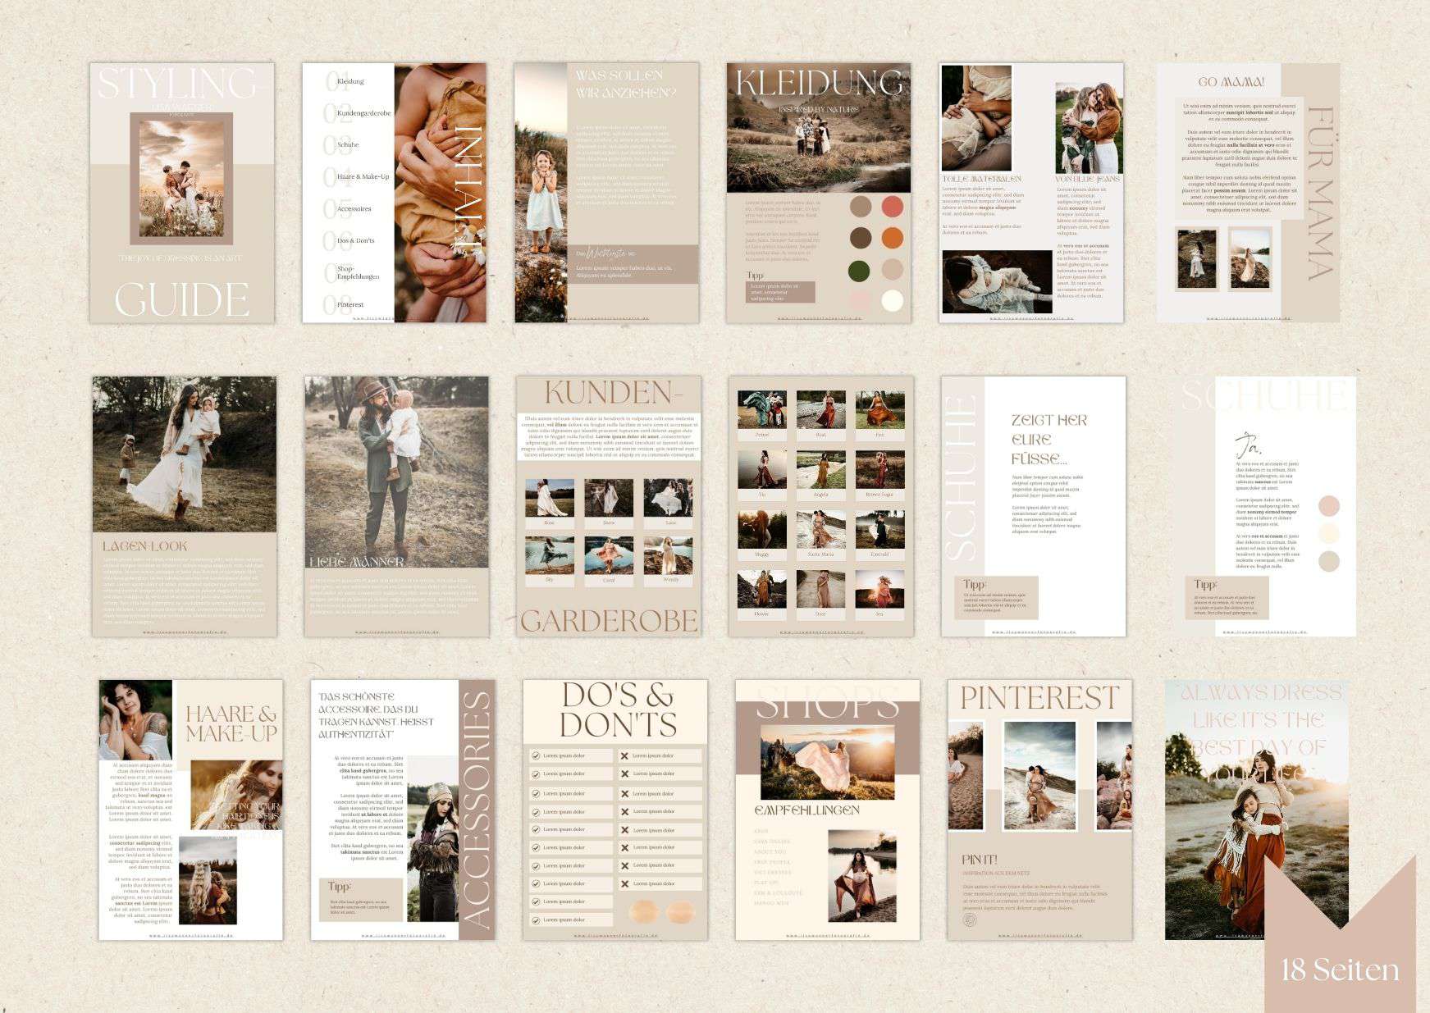Viewport: 1430px width, 1013px height.
Task: Open the Styling Guide cover page thumbnail
Action: (x=182, y=194)
